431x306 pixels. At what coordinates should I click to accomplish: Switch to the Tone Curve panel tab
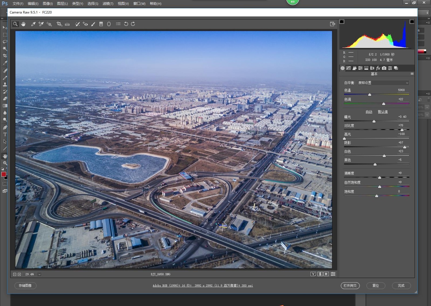(x=349, y=68)
